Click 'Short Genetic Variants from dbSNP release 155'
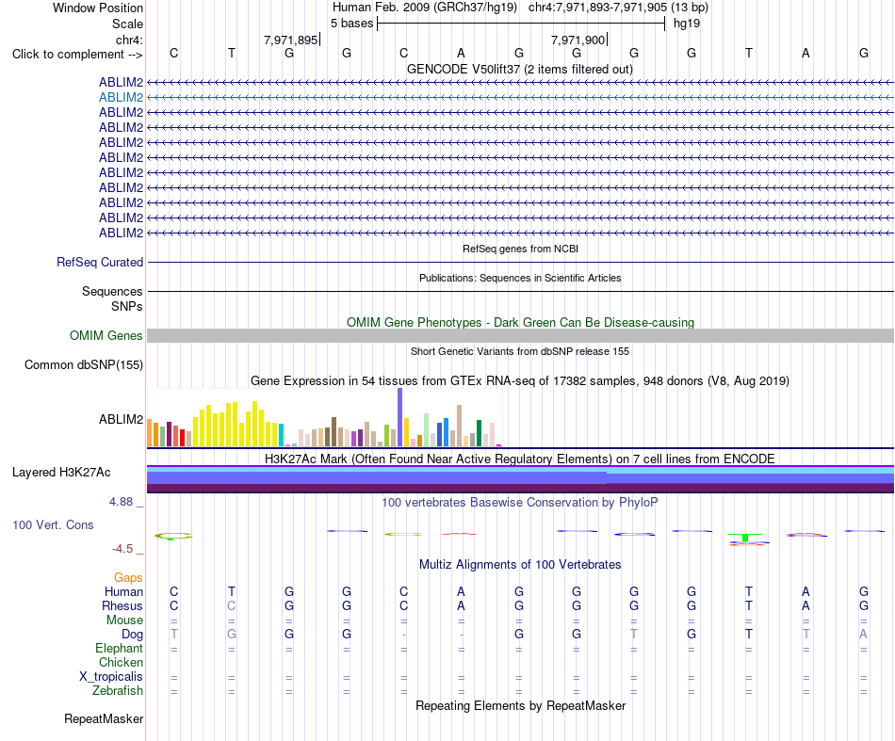The height and width of the screenshot is (741, 895). 520,351
